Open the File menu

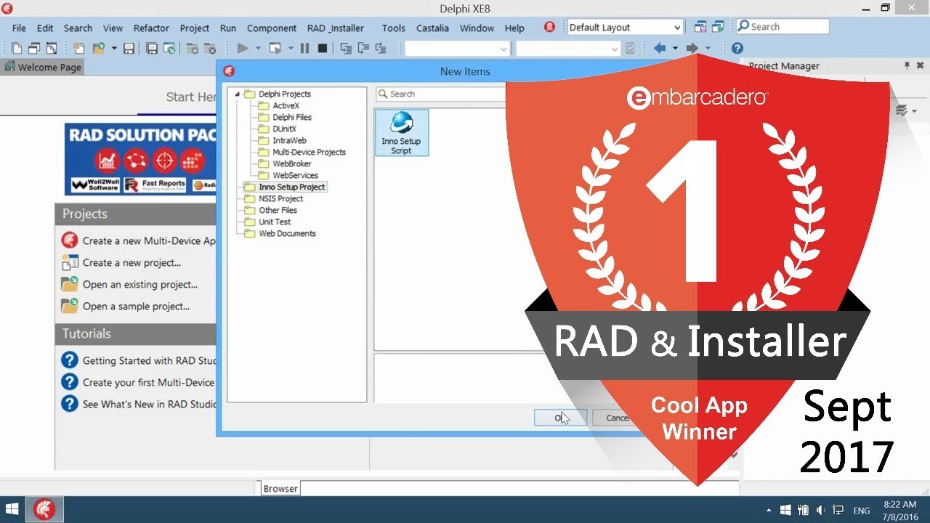point(19,28)
